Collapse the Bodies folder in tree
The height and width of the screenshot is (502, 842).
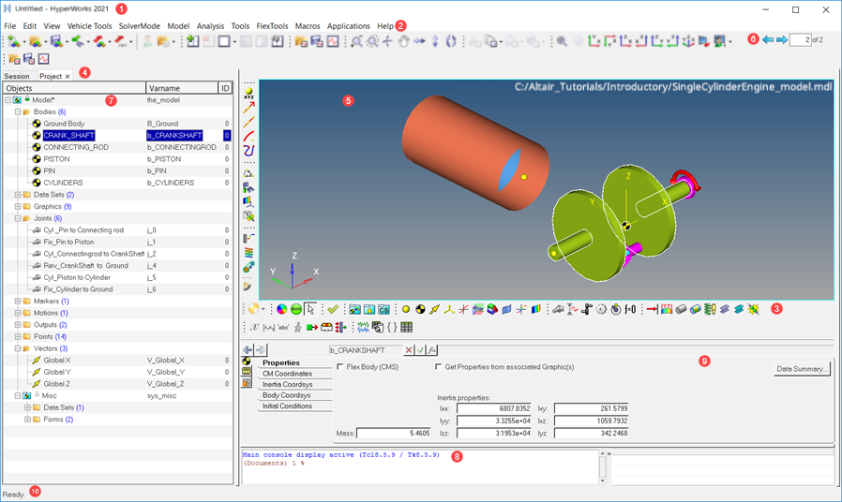point(18,111)
